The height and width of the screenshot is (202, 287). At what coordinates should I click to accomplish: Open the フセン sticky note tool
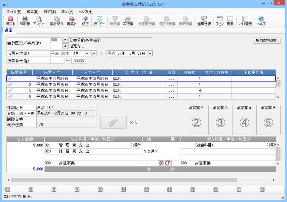[x=219, y=21]
